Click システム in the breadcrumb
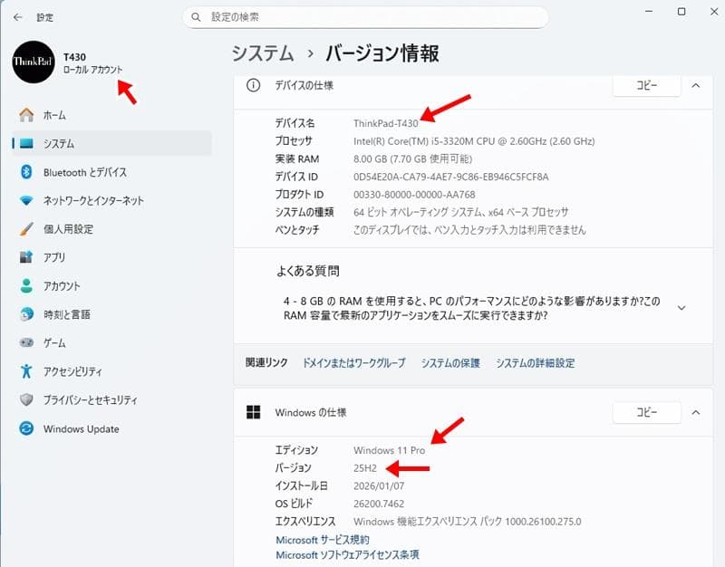The width and height of the screenshot is (725, 567). point(263,53)
